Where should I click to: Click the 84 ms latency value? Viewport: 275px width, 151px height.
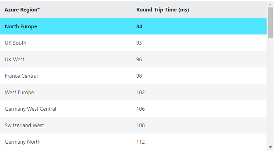[139, 26]
